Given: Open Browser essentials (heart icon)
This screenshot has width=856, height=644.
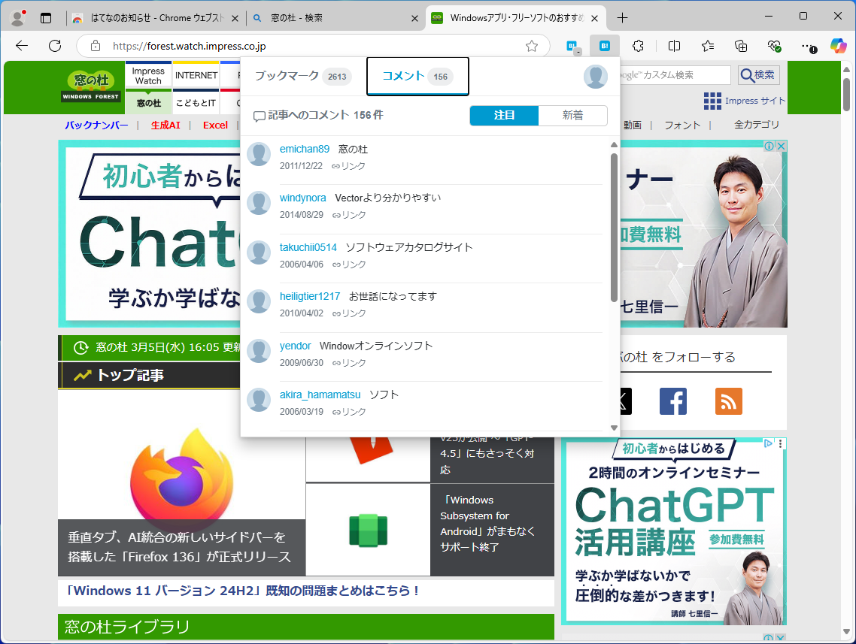Looking at the screenshot, I should click(774, 46).
